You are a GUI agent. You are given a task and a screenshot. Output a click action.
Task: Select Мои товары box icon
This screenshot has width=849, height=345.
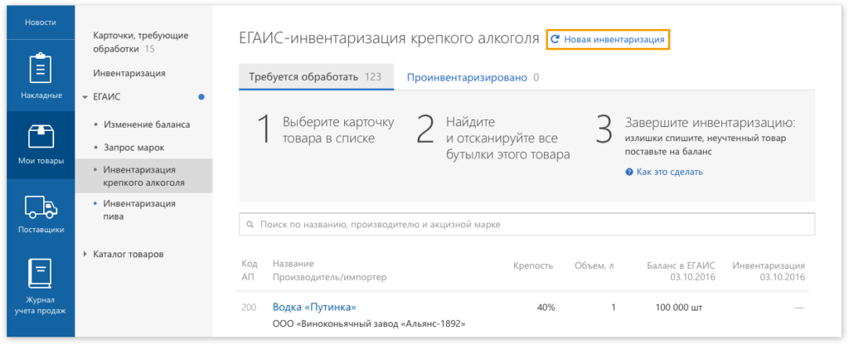41,137
